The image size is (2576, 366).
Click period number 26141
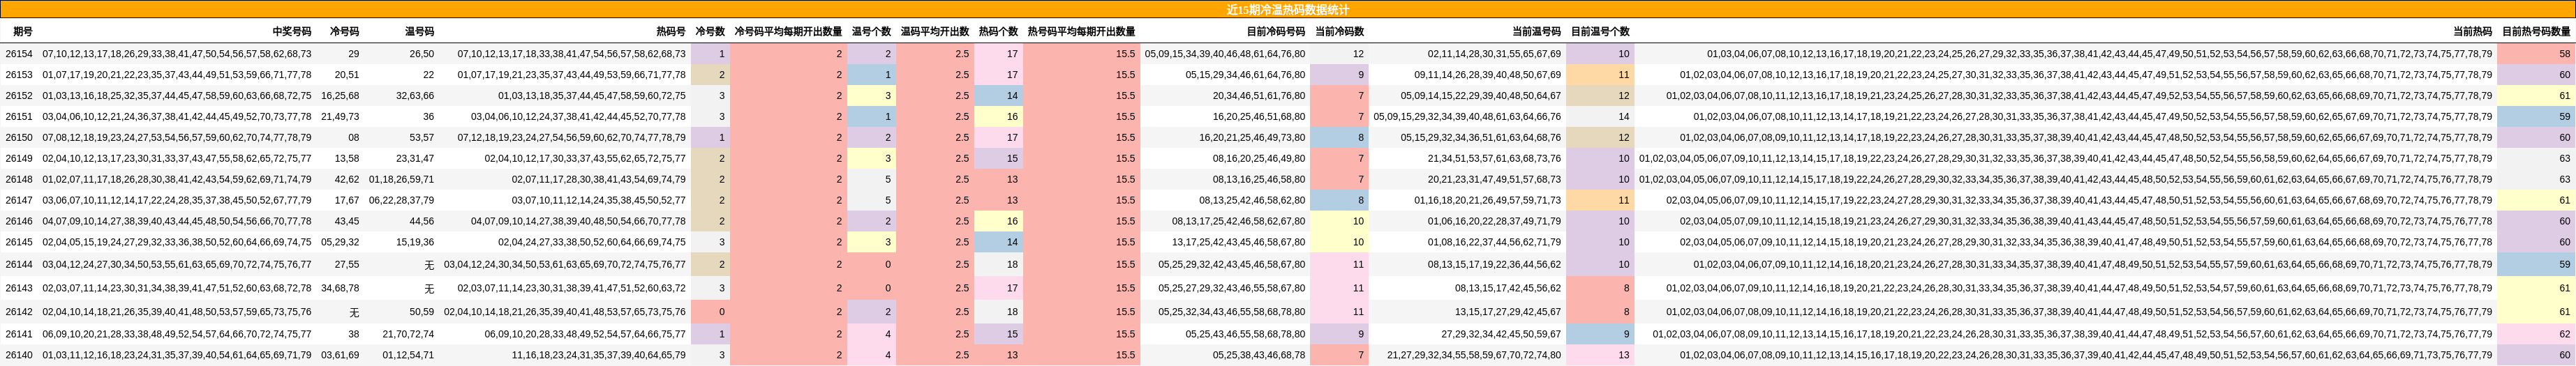tap(19, 334)
